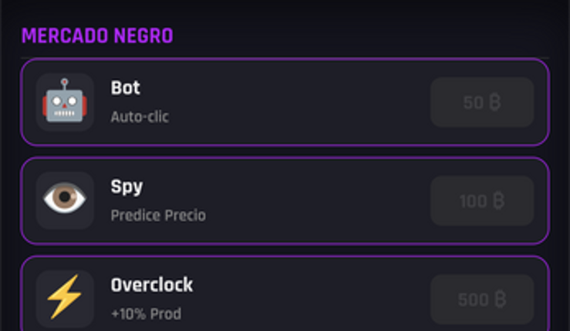
Task: Select the Spy item title
Action: pos(126,186)
